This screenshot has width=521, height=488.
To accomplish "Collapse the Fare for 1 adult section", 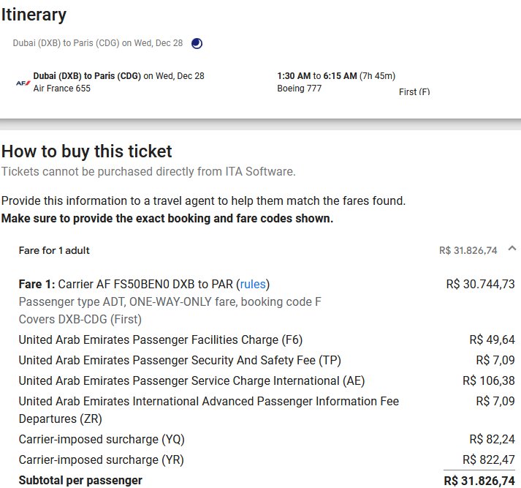I will coord(512,249).
